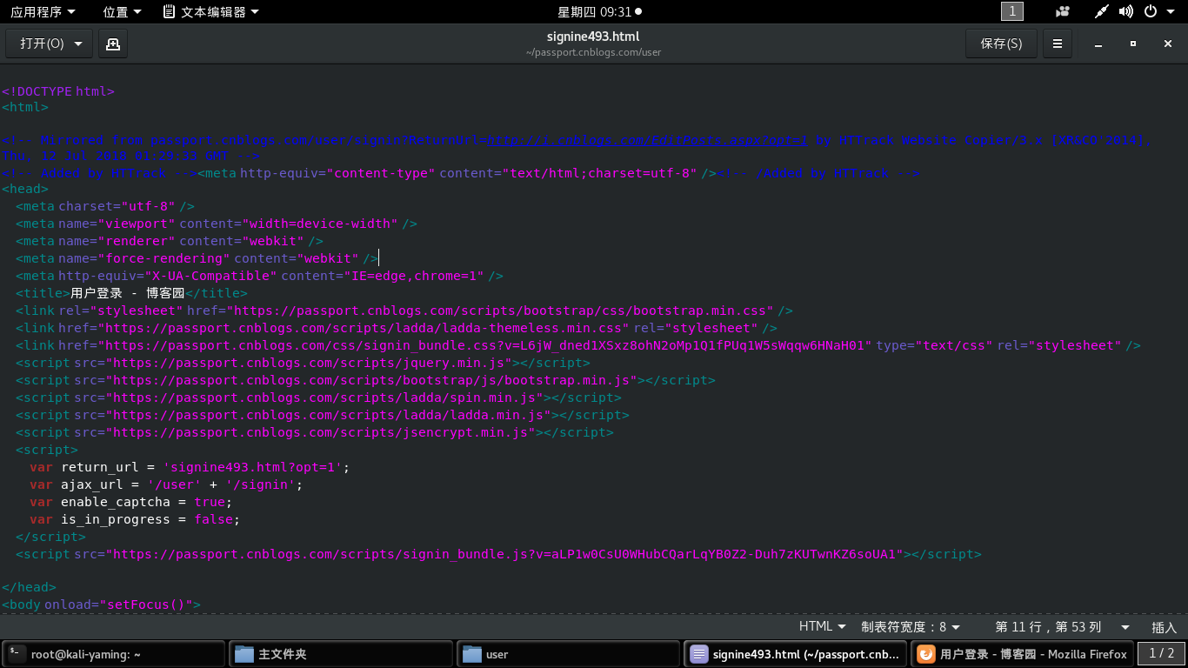Click workspace indicator 1 in top bar

[1012, 11]
